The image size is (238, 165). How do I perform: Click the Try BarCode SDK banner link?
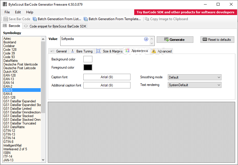click(185, 12)
